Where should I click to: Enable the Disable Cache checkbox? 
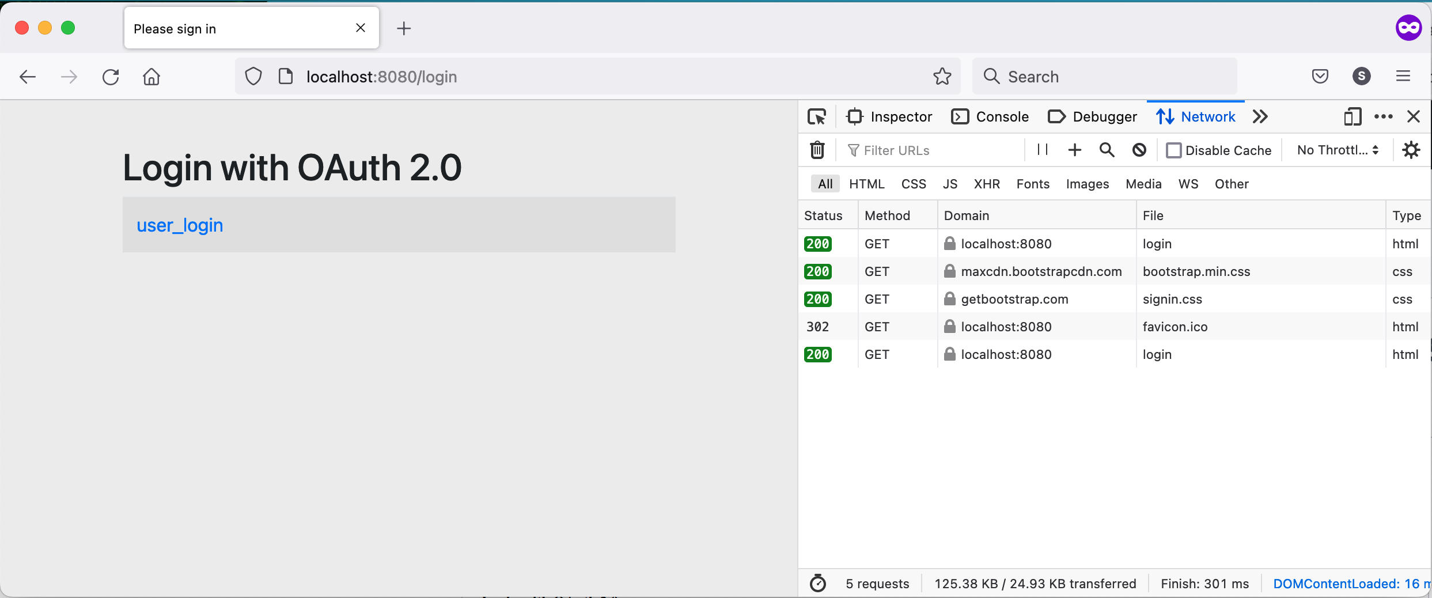click(1175, 150)
